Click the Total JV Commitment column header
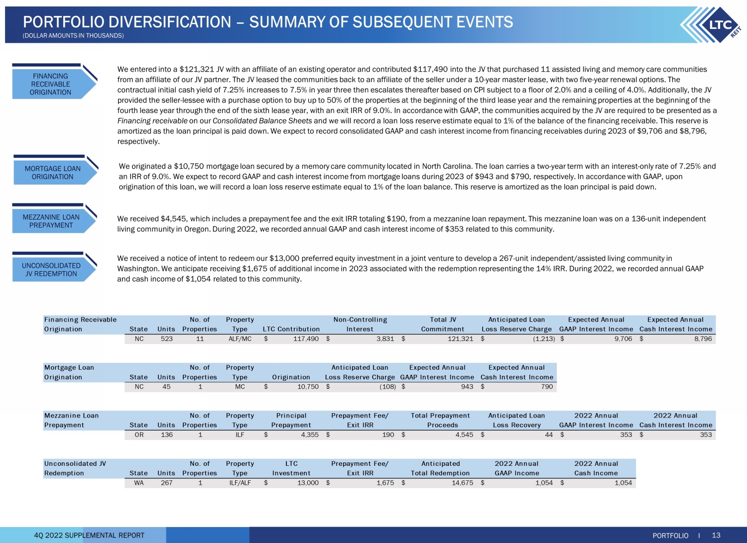The height and width of the screenshot is (543, 747). click(x=443, y=325)
